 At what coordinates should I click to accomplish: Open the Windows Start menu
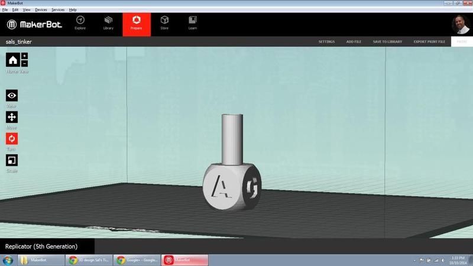click(8, 260)
